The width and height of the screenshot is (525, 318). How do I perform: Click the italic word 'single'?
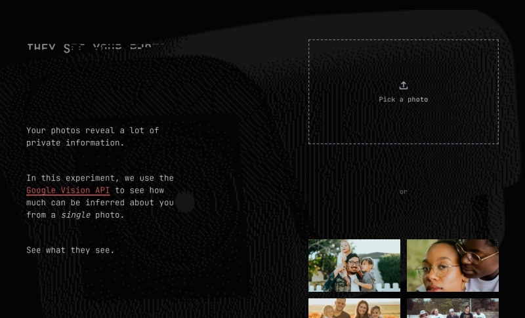pos(75,214)
